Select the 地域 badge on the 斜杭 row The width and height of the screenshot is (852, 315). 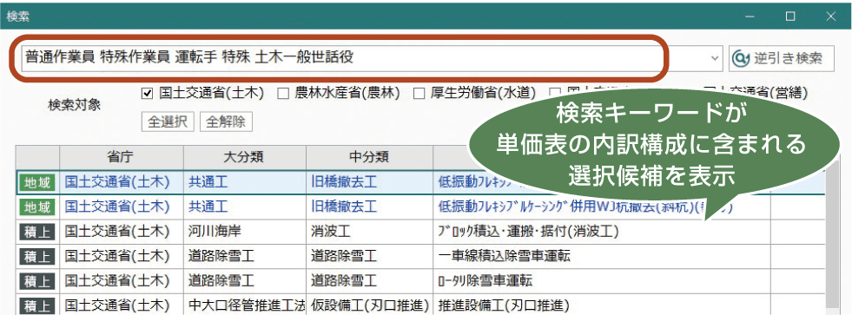(x=37, y=207)
